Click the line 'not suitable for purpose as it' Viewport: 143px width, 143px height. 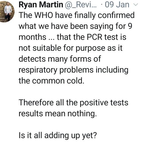click(x=71, y=48)
